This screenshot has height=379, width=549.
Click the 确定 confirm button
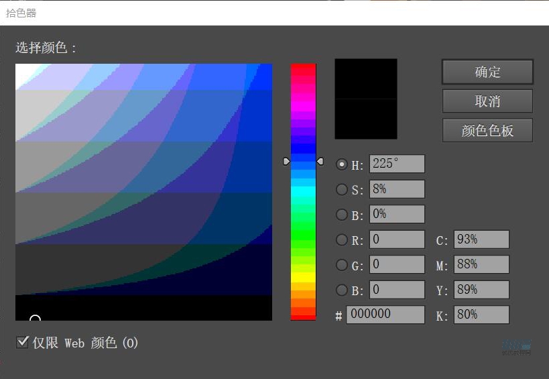tap(487, 72)
